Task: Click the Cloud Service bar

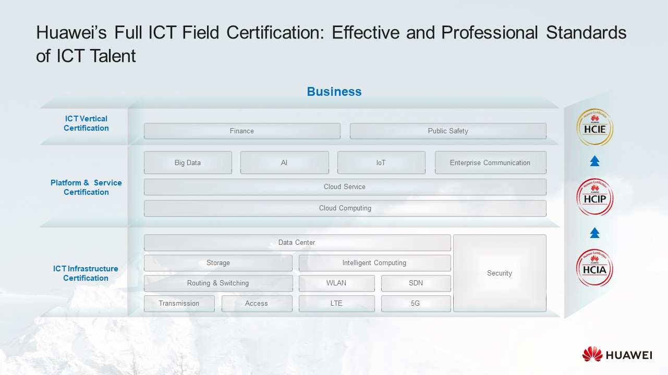Action: pos(345,187)
